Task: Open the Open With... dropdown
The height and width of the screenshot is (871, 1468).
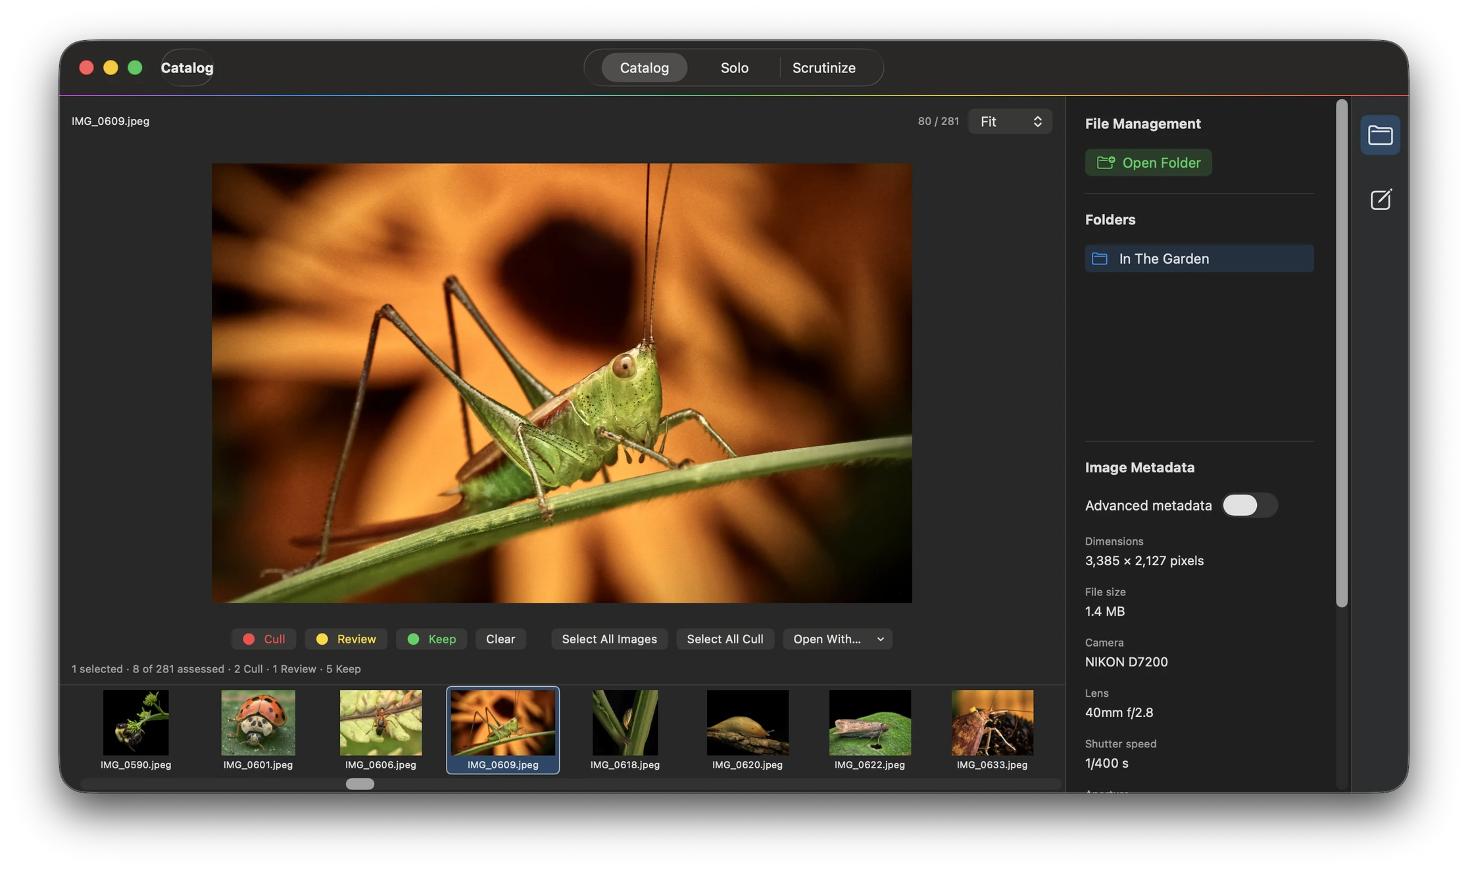Action: click(x=837, y=639)
